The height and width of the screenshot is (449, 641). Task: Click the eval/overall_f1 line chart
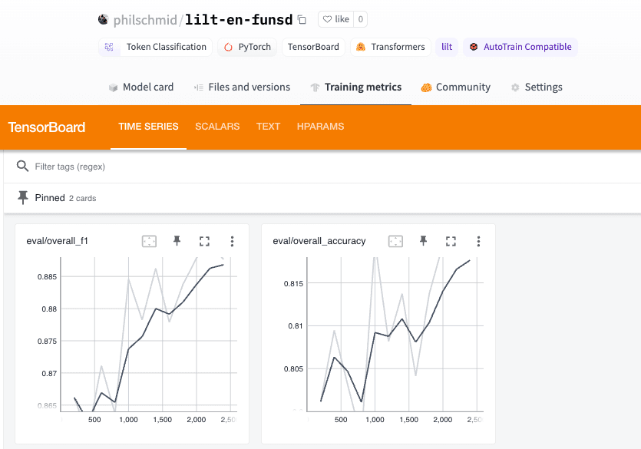click(x=149, y=334)
